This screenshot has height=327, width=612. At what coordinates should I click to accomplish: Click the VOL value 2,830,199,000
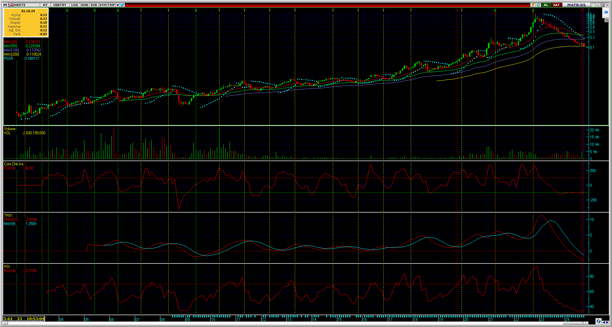click(x=34, y=133)
